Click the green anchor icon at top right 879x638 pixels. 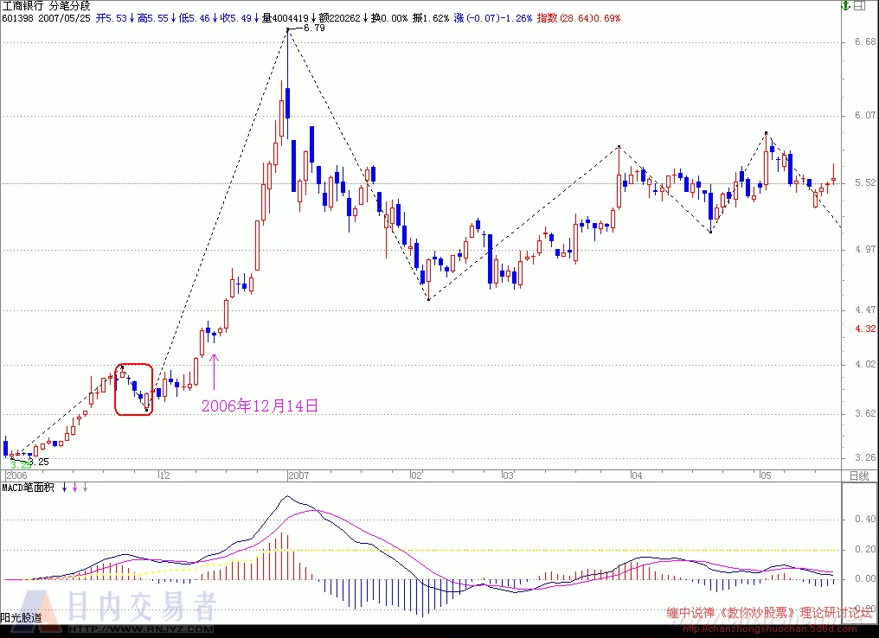point(846,6)
